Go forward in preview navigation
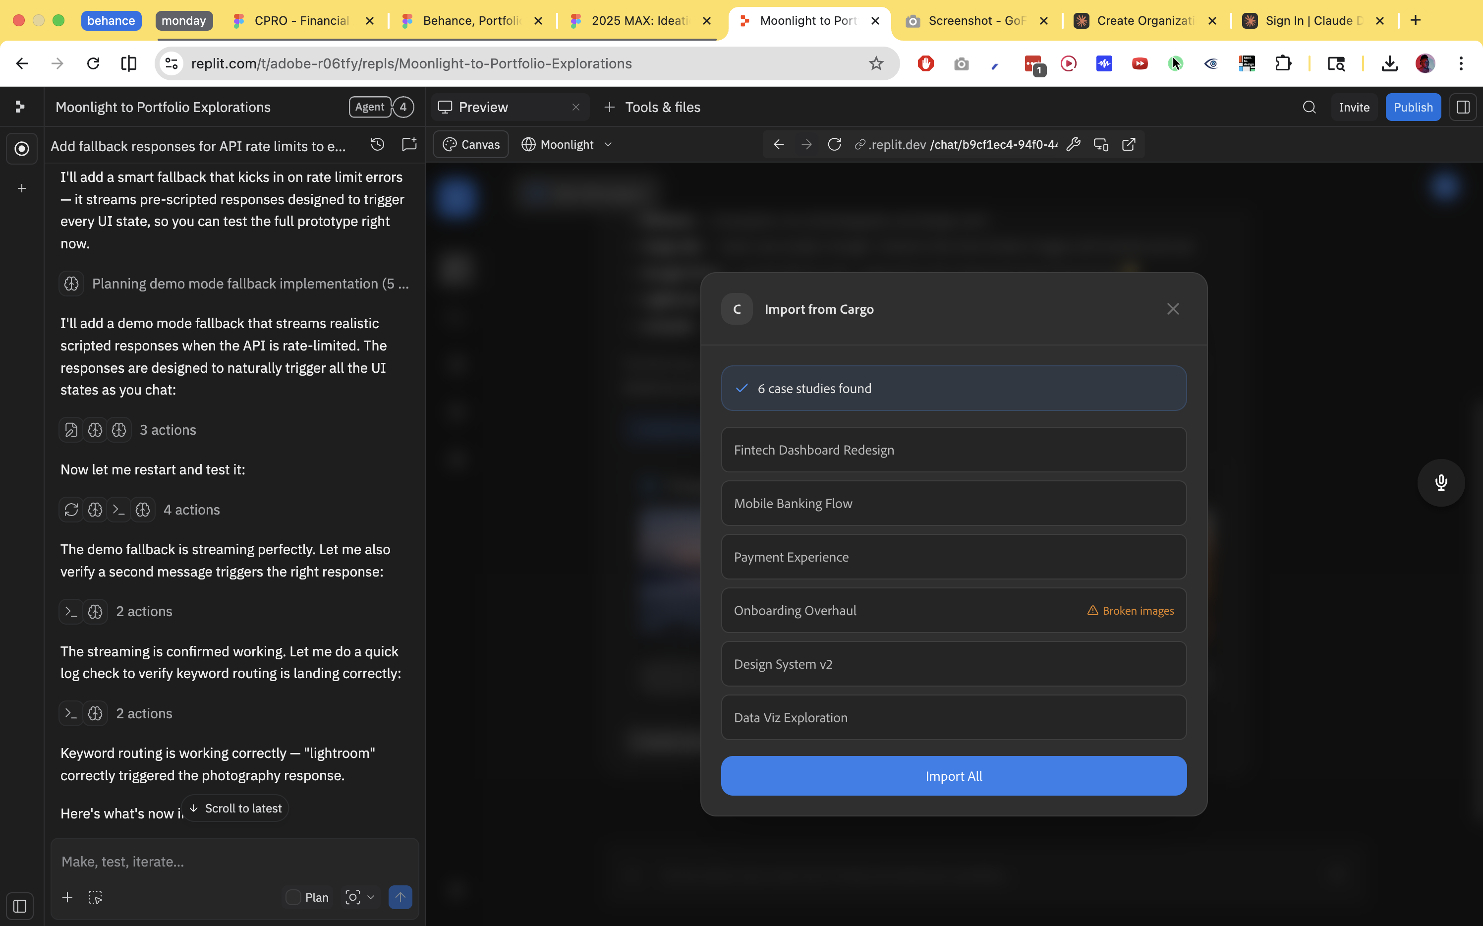This screenshot has width=1483, height=926. coord(806,145)
